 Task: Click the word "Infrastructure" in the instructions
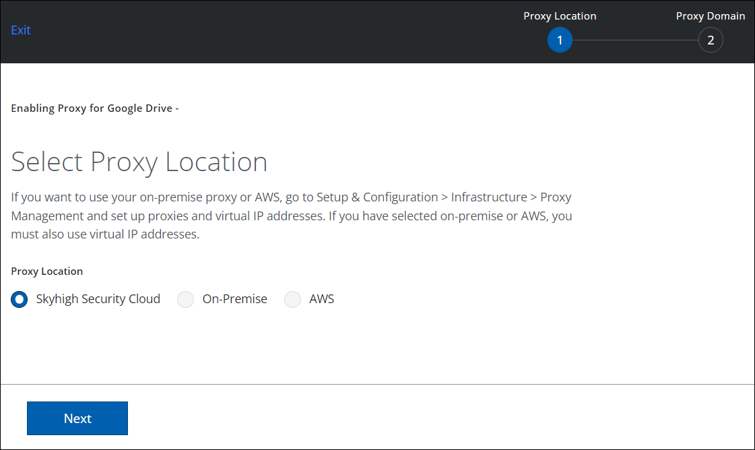tap(489, 197)
